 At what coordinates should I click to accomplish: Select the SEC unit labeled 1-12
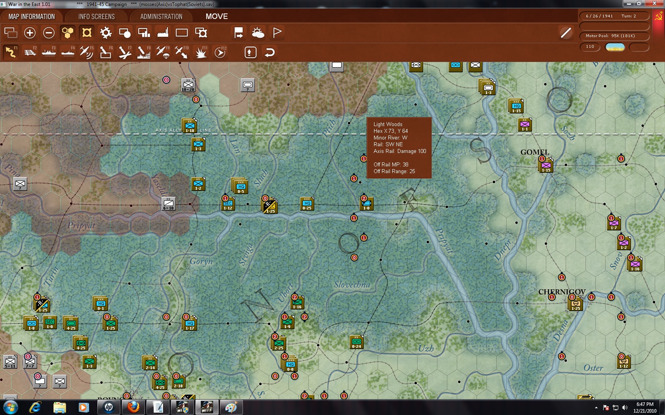coord(228,203)
